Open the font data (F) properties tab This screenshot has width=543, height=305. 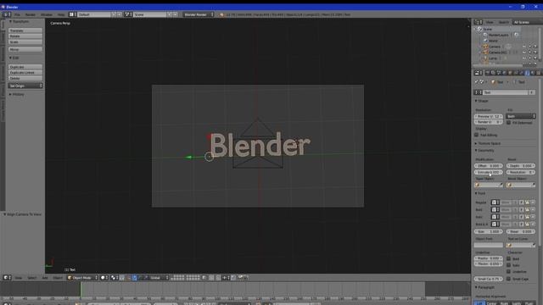pos(527,73)
